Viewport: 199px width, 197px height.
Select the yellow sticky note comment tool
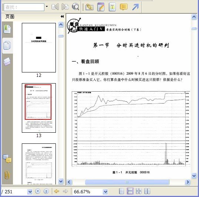[124, 7]
